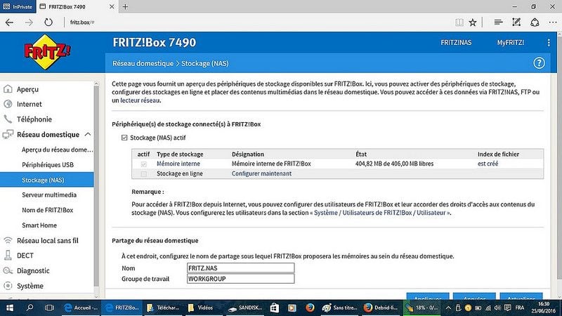562x316 pixels.
Task: Open Sans titre Paint taskbar window
Action: coord(339,308)
